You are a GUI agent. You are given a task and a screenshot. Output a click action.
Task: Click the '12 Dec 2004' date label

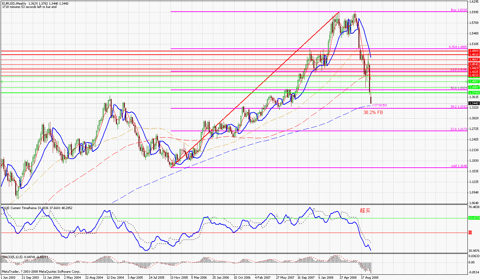115,278
